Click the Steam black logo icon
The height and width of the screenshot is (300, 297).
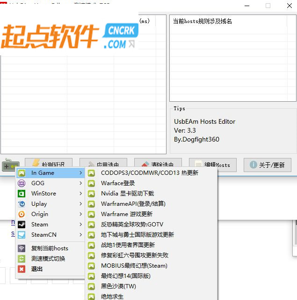click(22, 225)
